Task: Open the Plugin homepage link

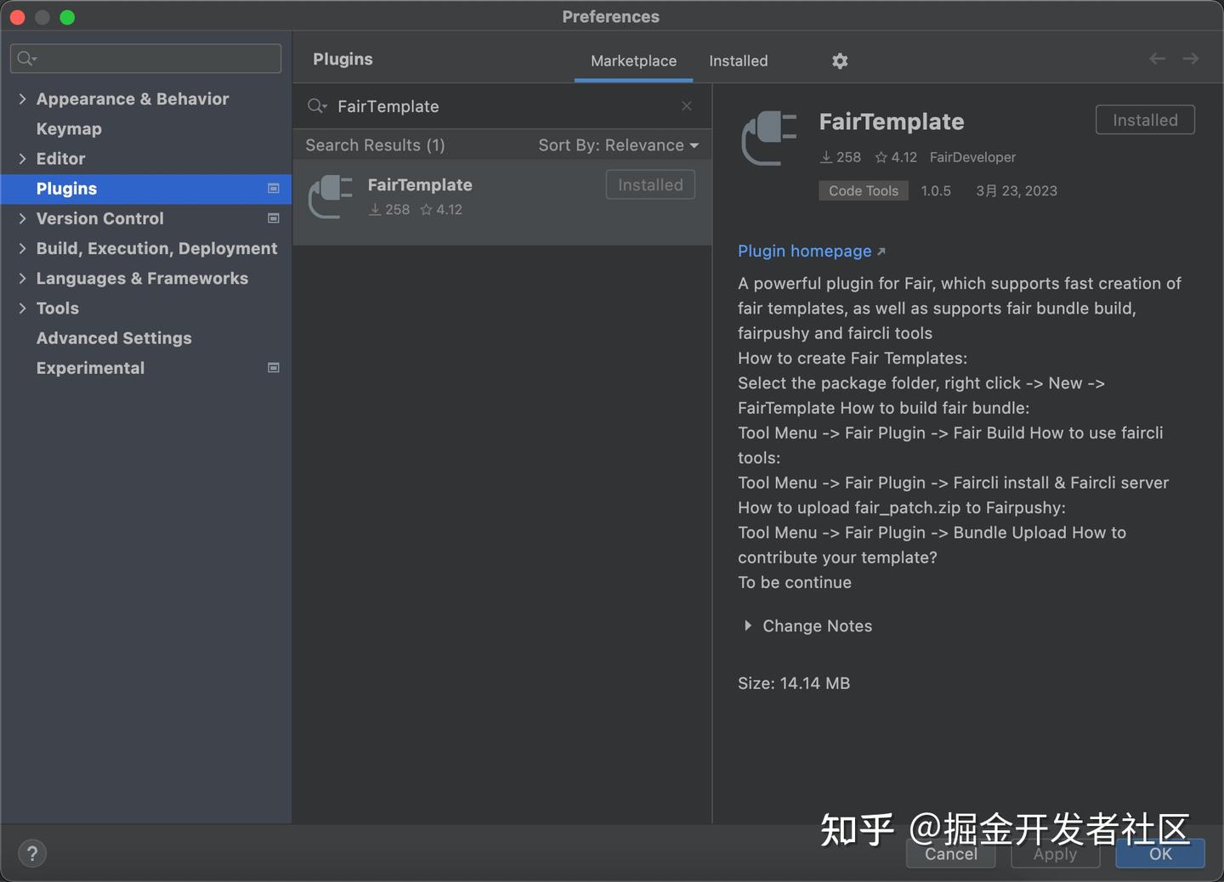Action: [x=804, y=251]
